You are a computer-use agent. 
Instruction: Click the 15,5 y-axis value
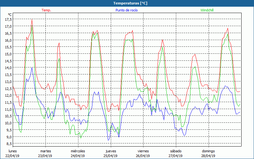click(x=9, y=47)
